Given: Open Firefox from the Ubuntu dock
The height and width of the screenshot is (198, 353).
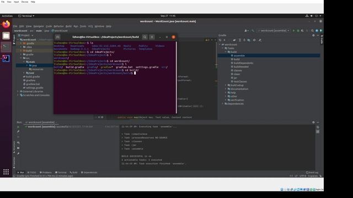Looking at the screenshot, I should coord(6,24).
